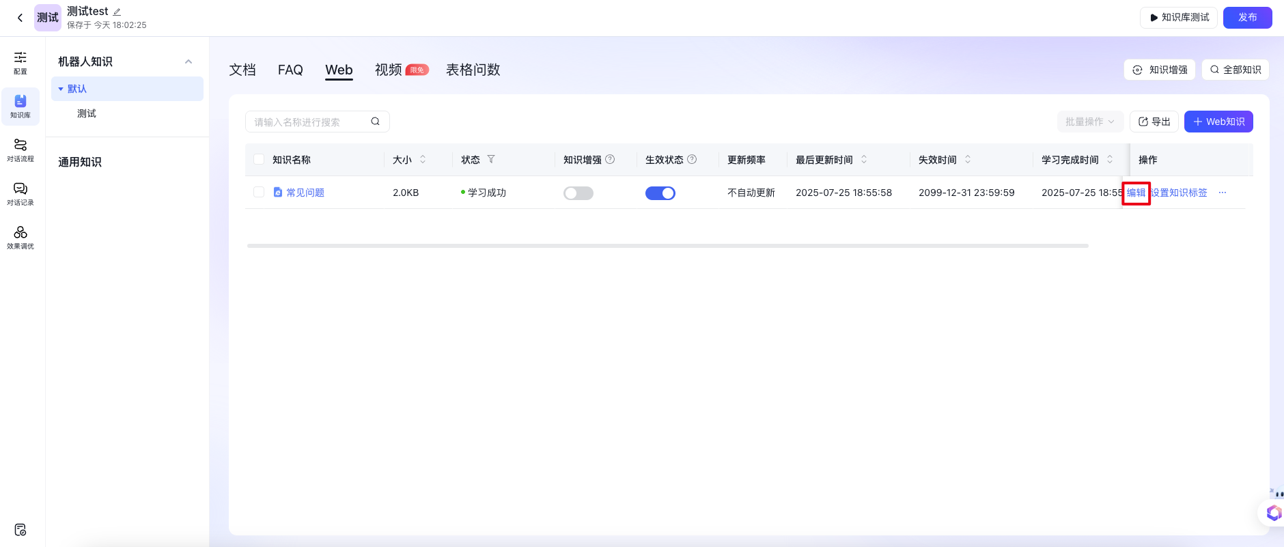This screenshot has width=1284, height=547.
Task: Open the 批量操作 dropdown
Action: point(1090,122)
